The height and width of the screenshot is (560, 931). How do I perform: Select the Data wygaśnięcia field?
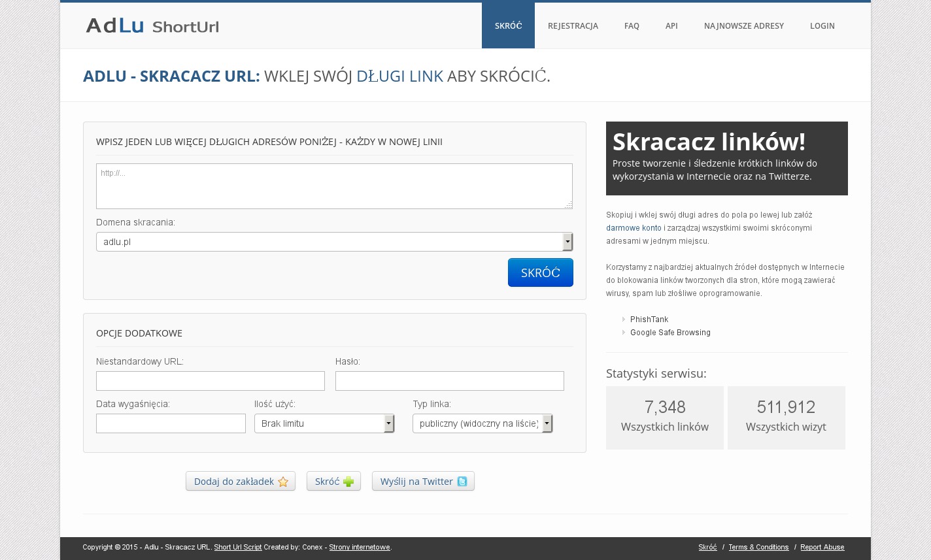click(x=171, y=423)
